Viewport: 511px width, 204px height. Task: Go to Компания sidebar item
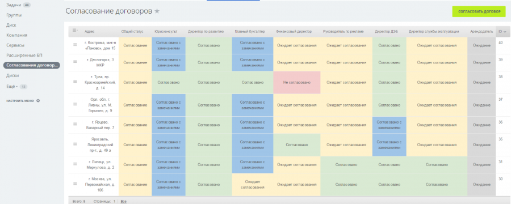click(16, 35)
